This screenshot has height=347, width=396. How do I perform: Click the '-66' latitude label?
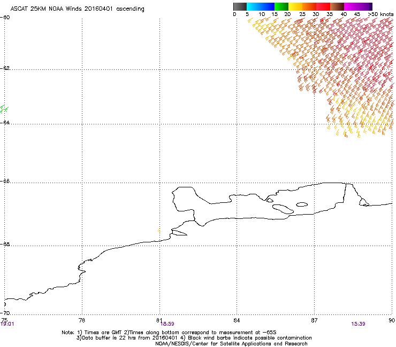point(5,181)
